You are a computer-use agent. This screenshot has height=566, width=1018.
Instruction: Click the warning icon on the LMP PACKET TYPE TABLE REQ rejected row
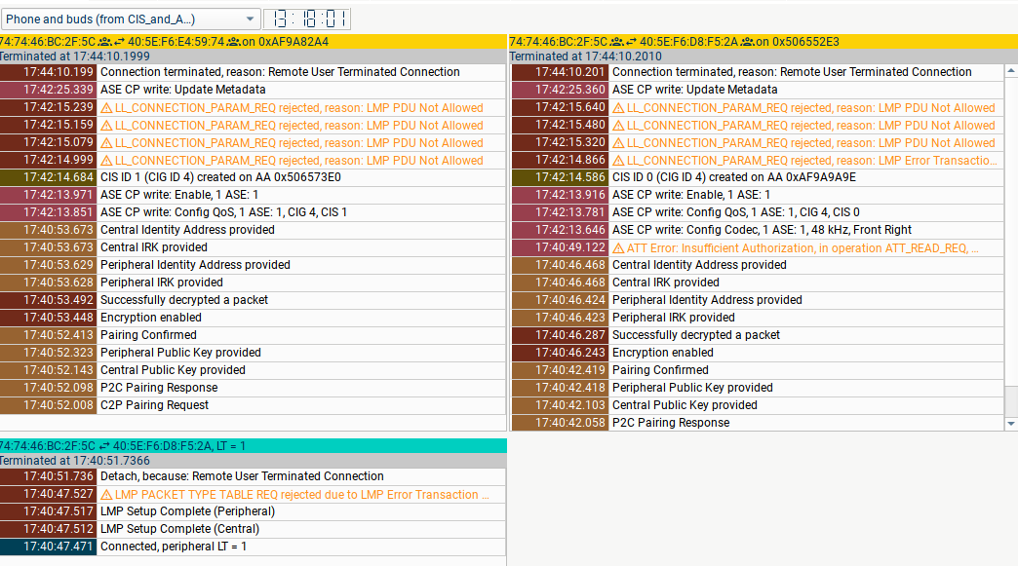pyautogui.click(x=108, y=494)
